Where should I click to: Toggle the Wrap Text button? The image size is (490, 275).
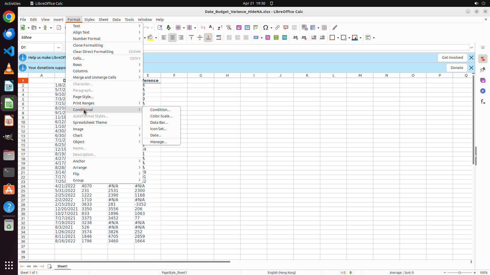[x=219, y=38]
